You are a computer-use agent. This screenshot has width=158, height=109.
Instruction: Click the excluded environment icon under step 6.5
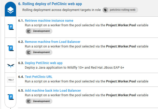28,101
